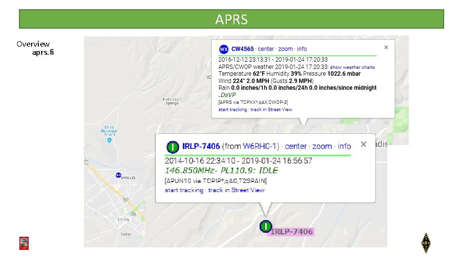Click zoom in the CW4565 popup

point(285,49)
